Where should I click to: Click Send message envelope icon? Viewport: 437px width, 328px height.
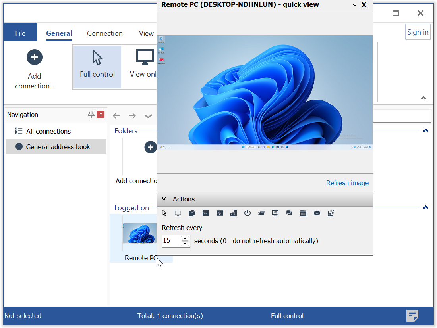(x=317, y=213)
